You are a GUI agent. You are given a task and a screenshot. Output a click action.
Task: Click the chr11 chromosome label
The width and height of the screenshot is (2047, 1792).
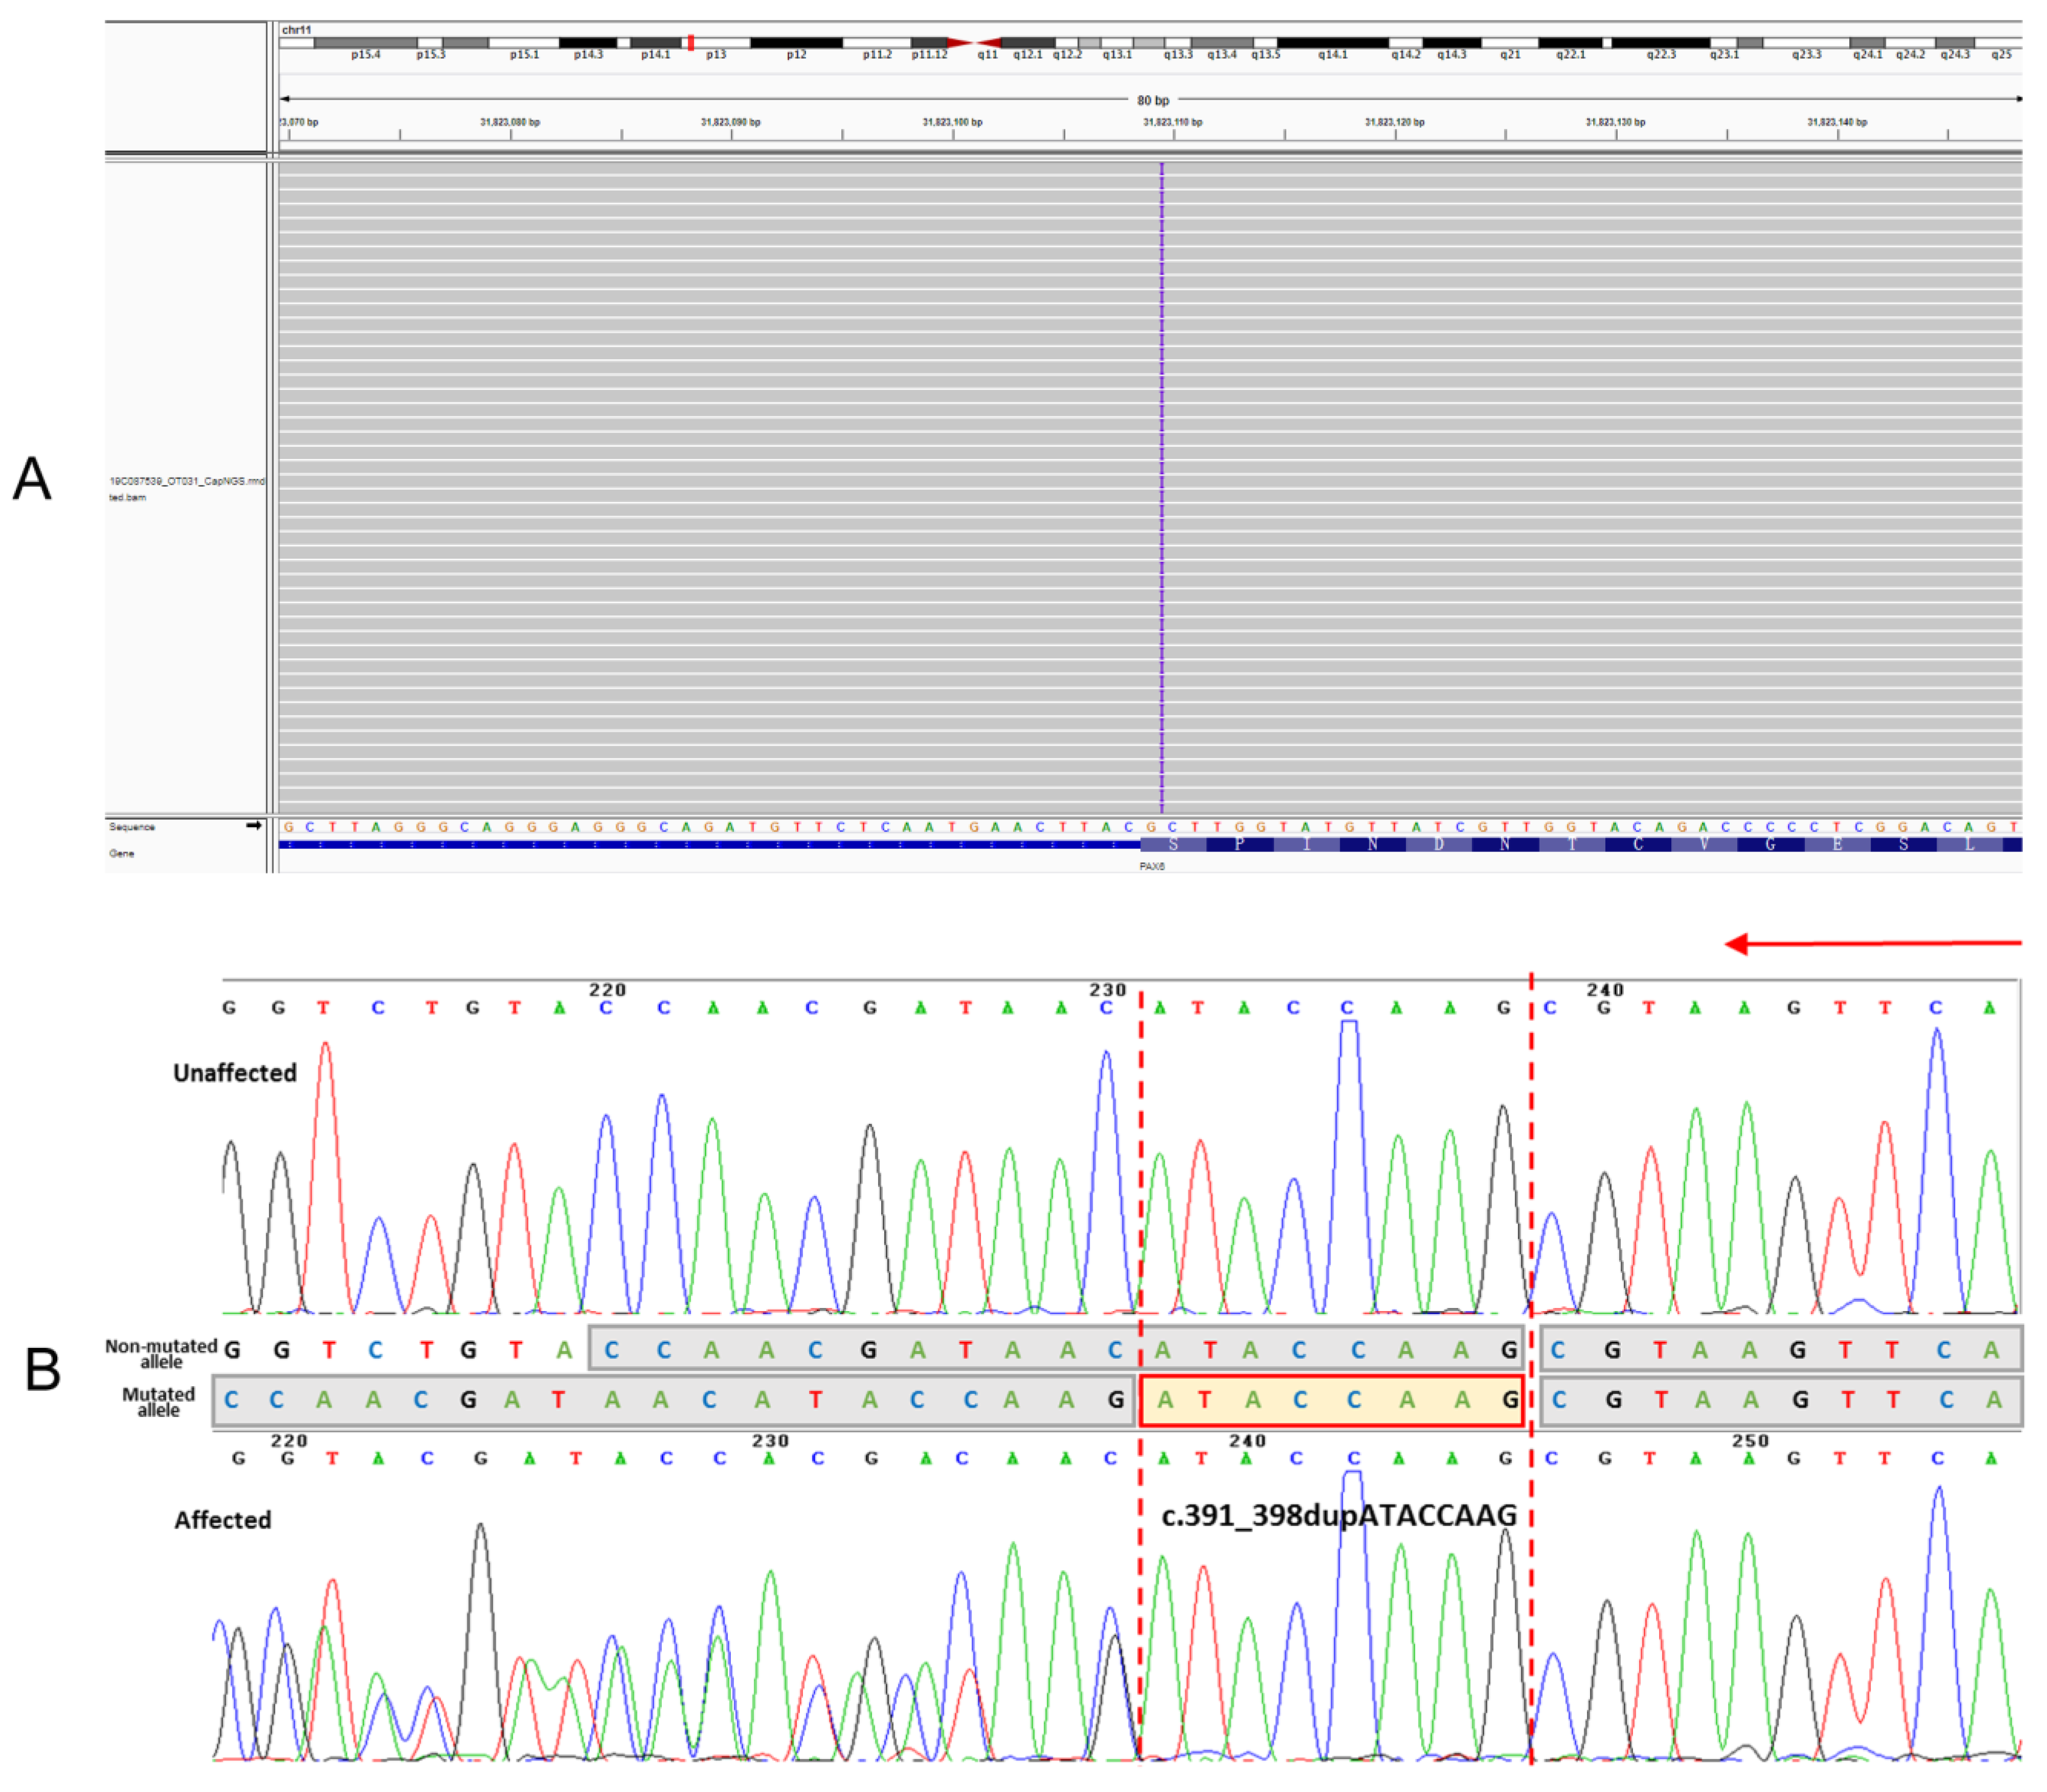[x=296, y=29]
